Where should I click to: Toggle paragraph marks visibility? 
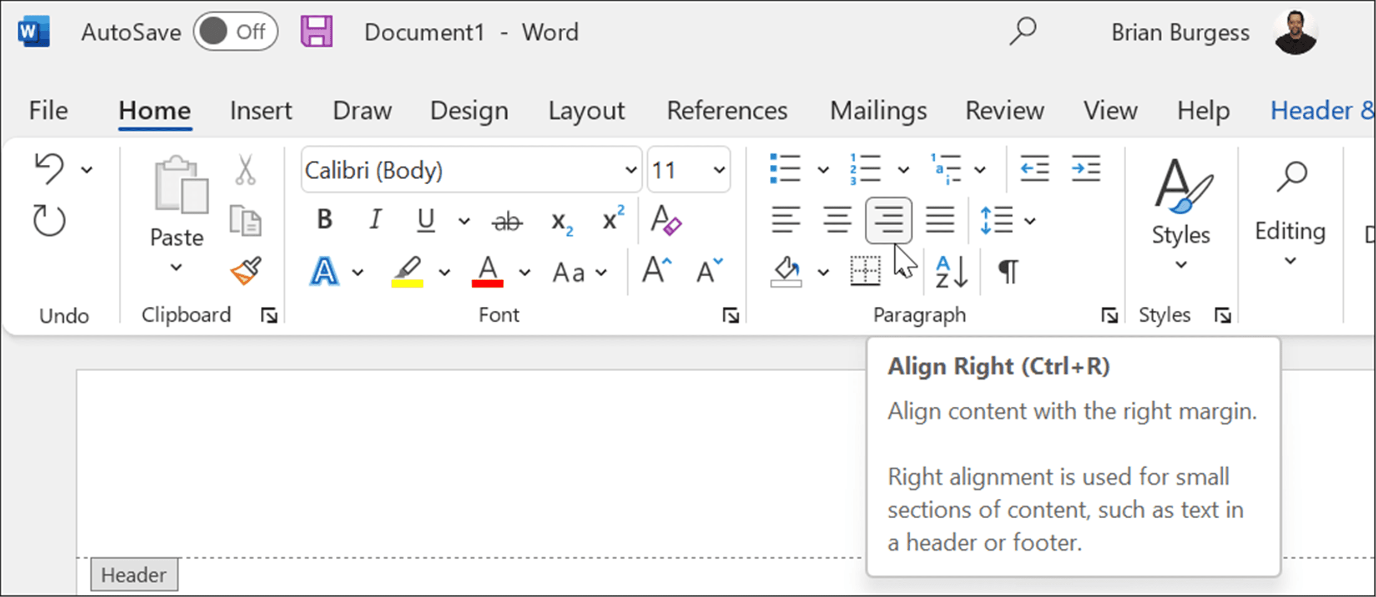(1007, 271)
